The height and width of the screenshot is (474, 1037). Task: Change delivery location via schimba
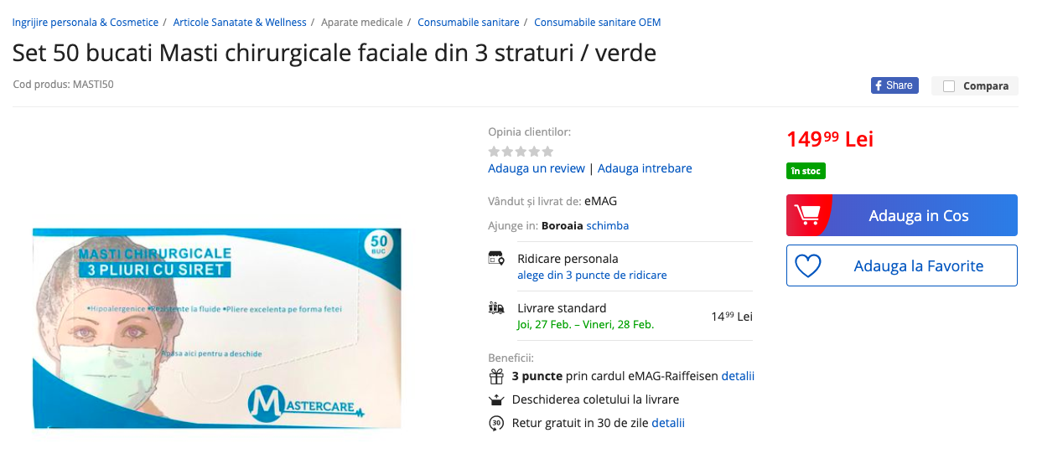point(608,225)
